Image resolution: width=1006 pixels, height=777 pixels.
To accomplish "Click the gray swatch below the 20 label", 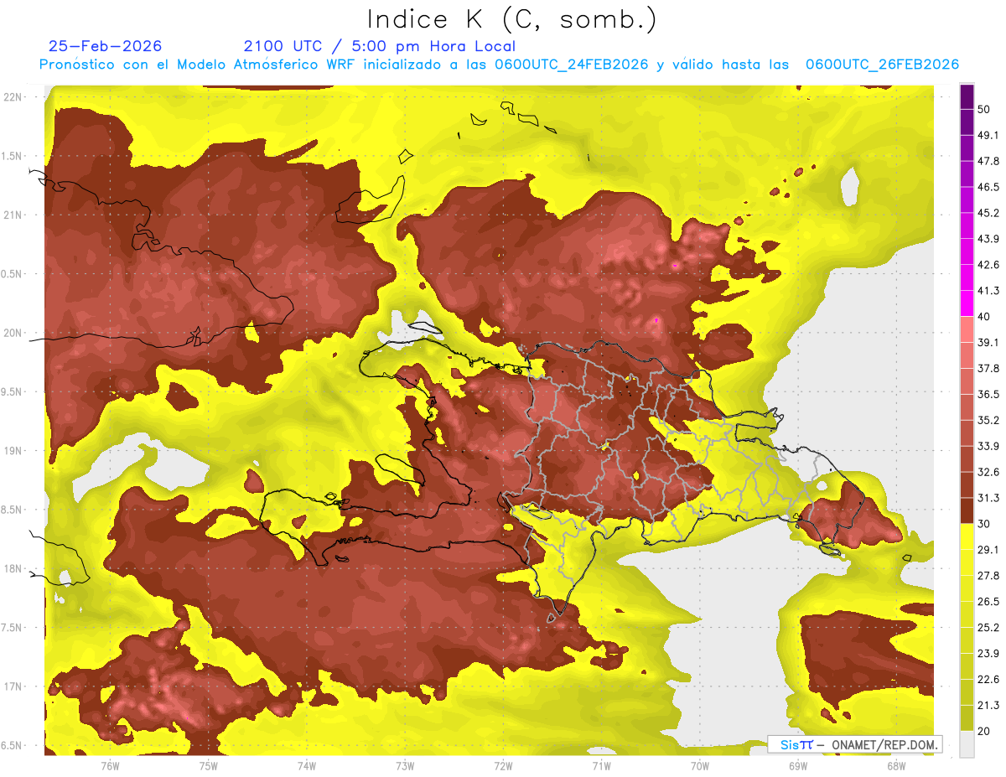I will [967, 744].
